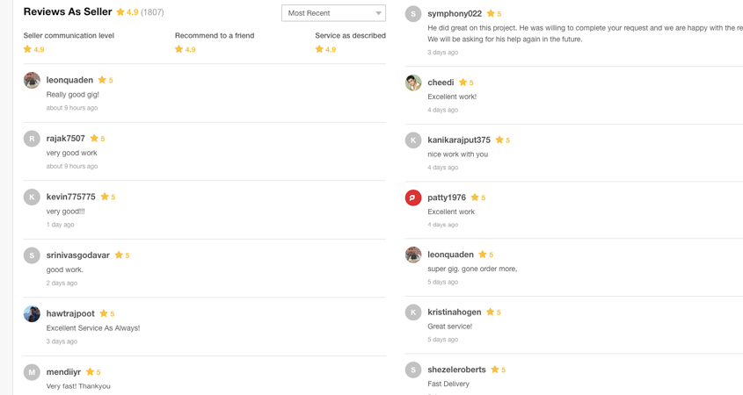Image resolution: width=743 pixels, height=395 pixels.
Task: Click the Service as described star rating
Action: pos(319,50)
